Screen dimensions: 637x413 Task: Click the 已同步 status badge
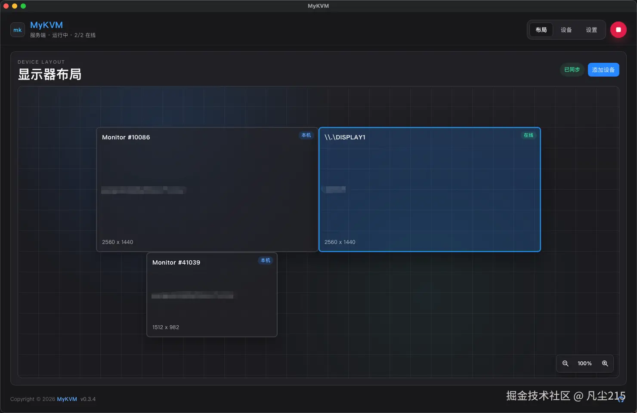572,70
